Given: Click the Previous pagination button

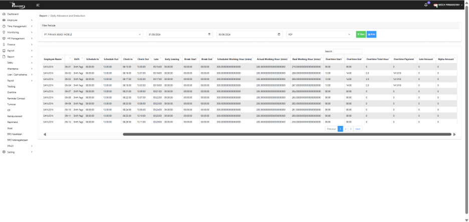Looking at the screenshot, I should pos(331,128).
